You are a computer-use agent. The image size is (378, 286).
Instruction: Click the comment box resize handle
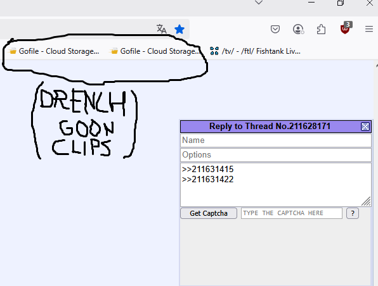tap(366, 202)
